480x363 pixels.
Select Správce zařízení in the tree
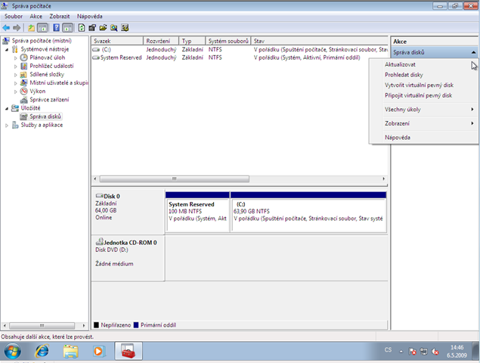pos(49,100)
